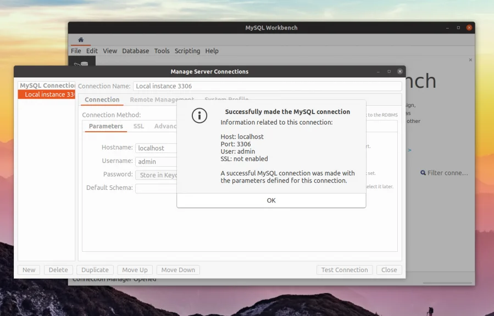Open the Scripting menu
The height and width of the screenshot is (316, 494).
point(187,50)
